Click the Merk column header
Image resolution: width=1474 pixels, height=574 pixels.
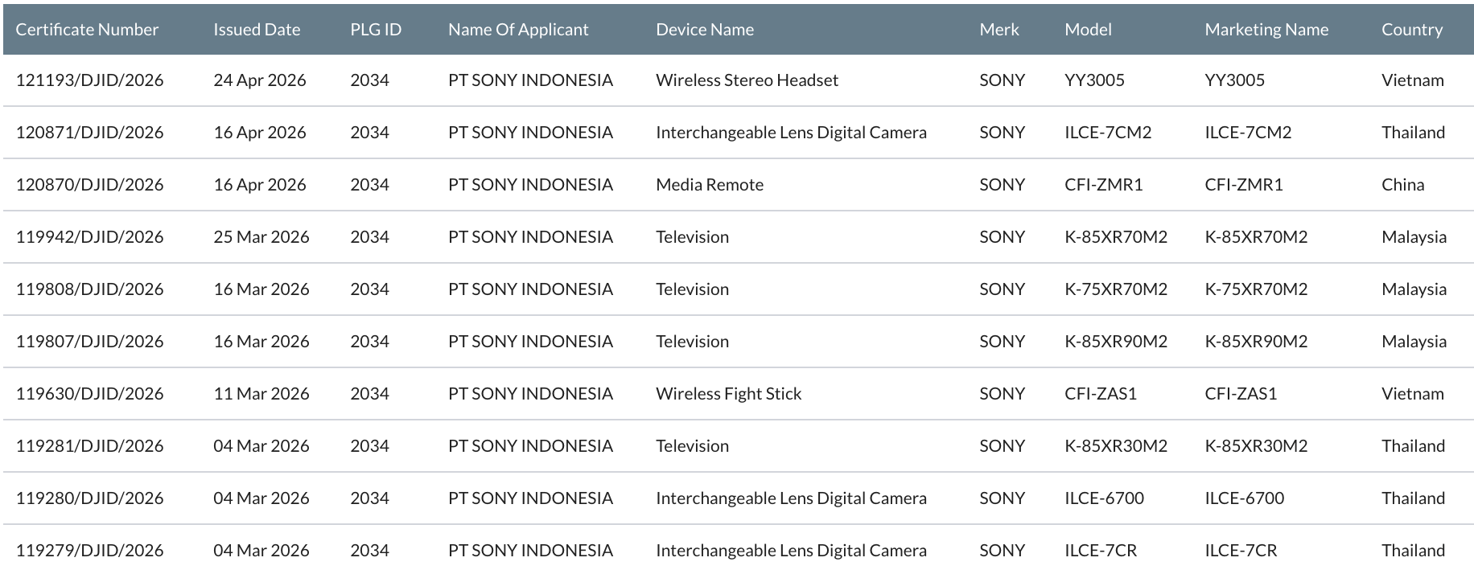(x=999, y=30)
